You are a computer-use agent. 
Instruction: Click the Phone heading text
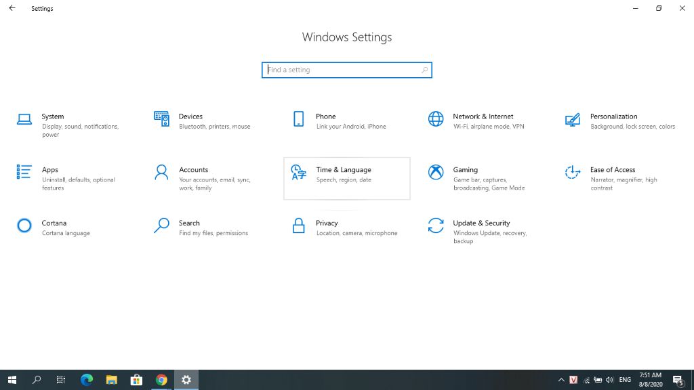[x=326, y=116]
